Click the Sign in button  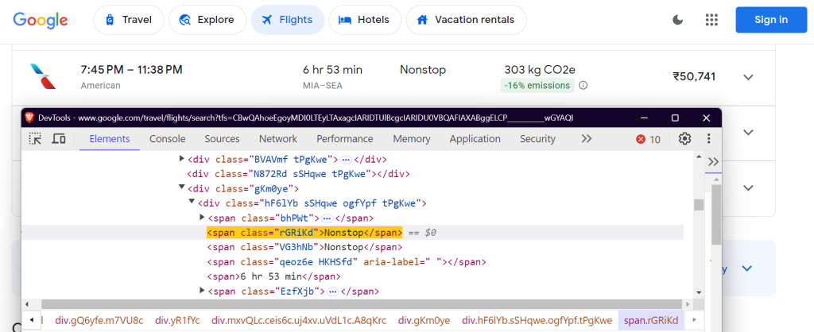tap(770, 20)
